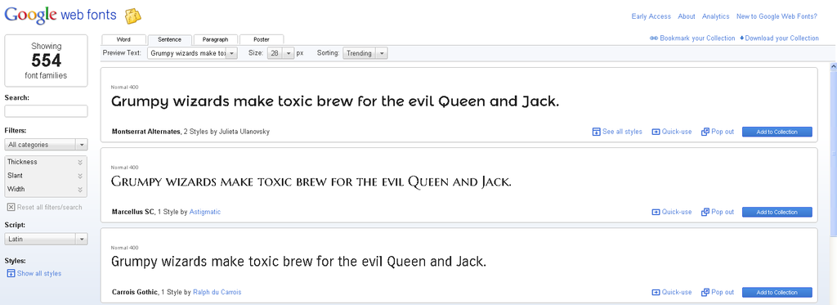Open the Astigmatic designer link
The width and height of the screenshot is (837, 305).
(x=205, y=212)
